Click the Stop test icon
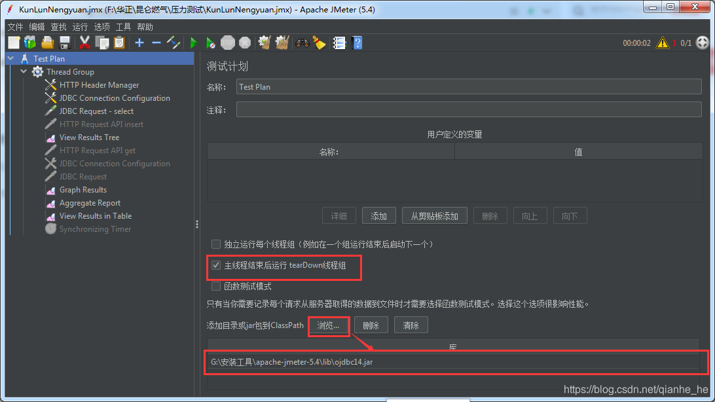 click(227, 43)
